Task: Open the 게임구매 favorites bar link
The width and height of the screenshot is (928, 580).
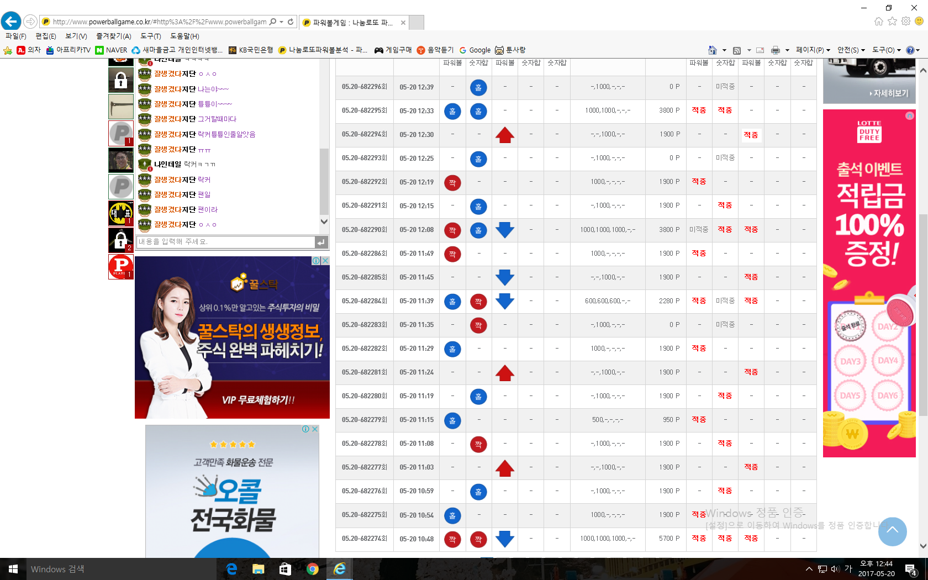Action: [393, 50]
